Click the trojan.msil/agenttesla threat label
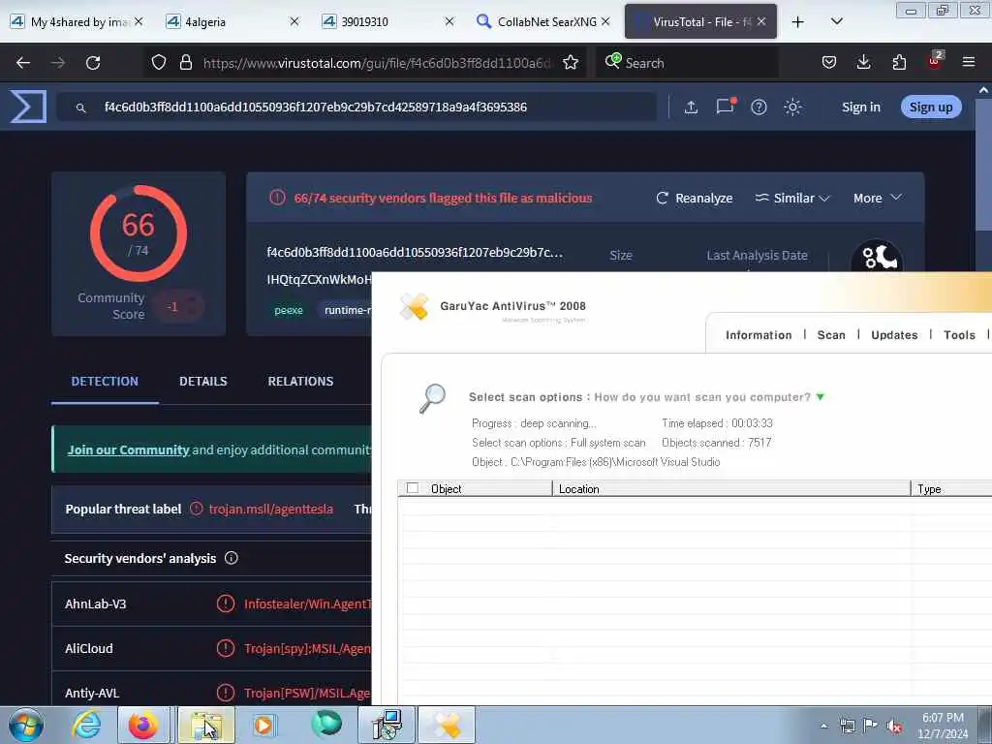This screenshot has height=744, width=992. [271, 509]
